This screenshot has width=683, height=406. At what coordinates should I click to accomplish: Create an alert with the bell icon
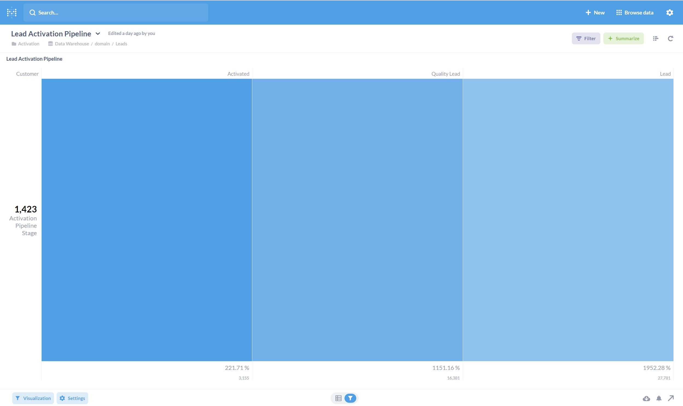(x=659, y=398)
